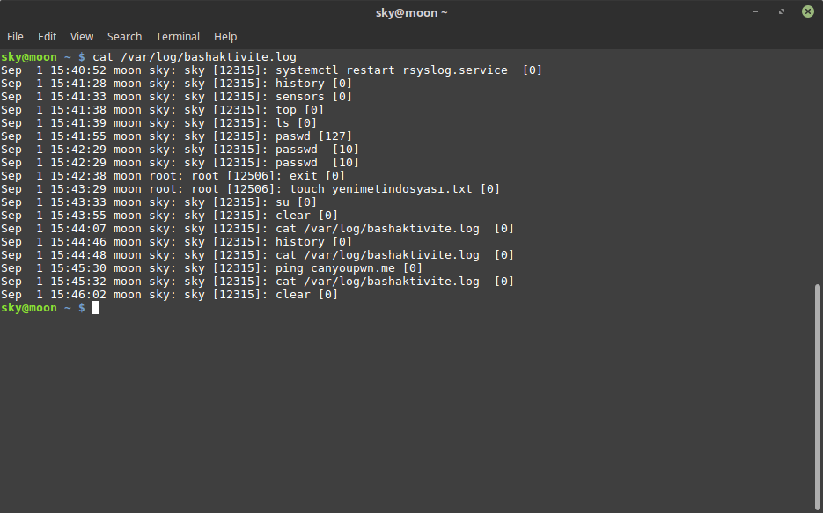The image size is (823, 513).
Task: Click the 'ls [0]' log entry
Action: point(159,122)
